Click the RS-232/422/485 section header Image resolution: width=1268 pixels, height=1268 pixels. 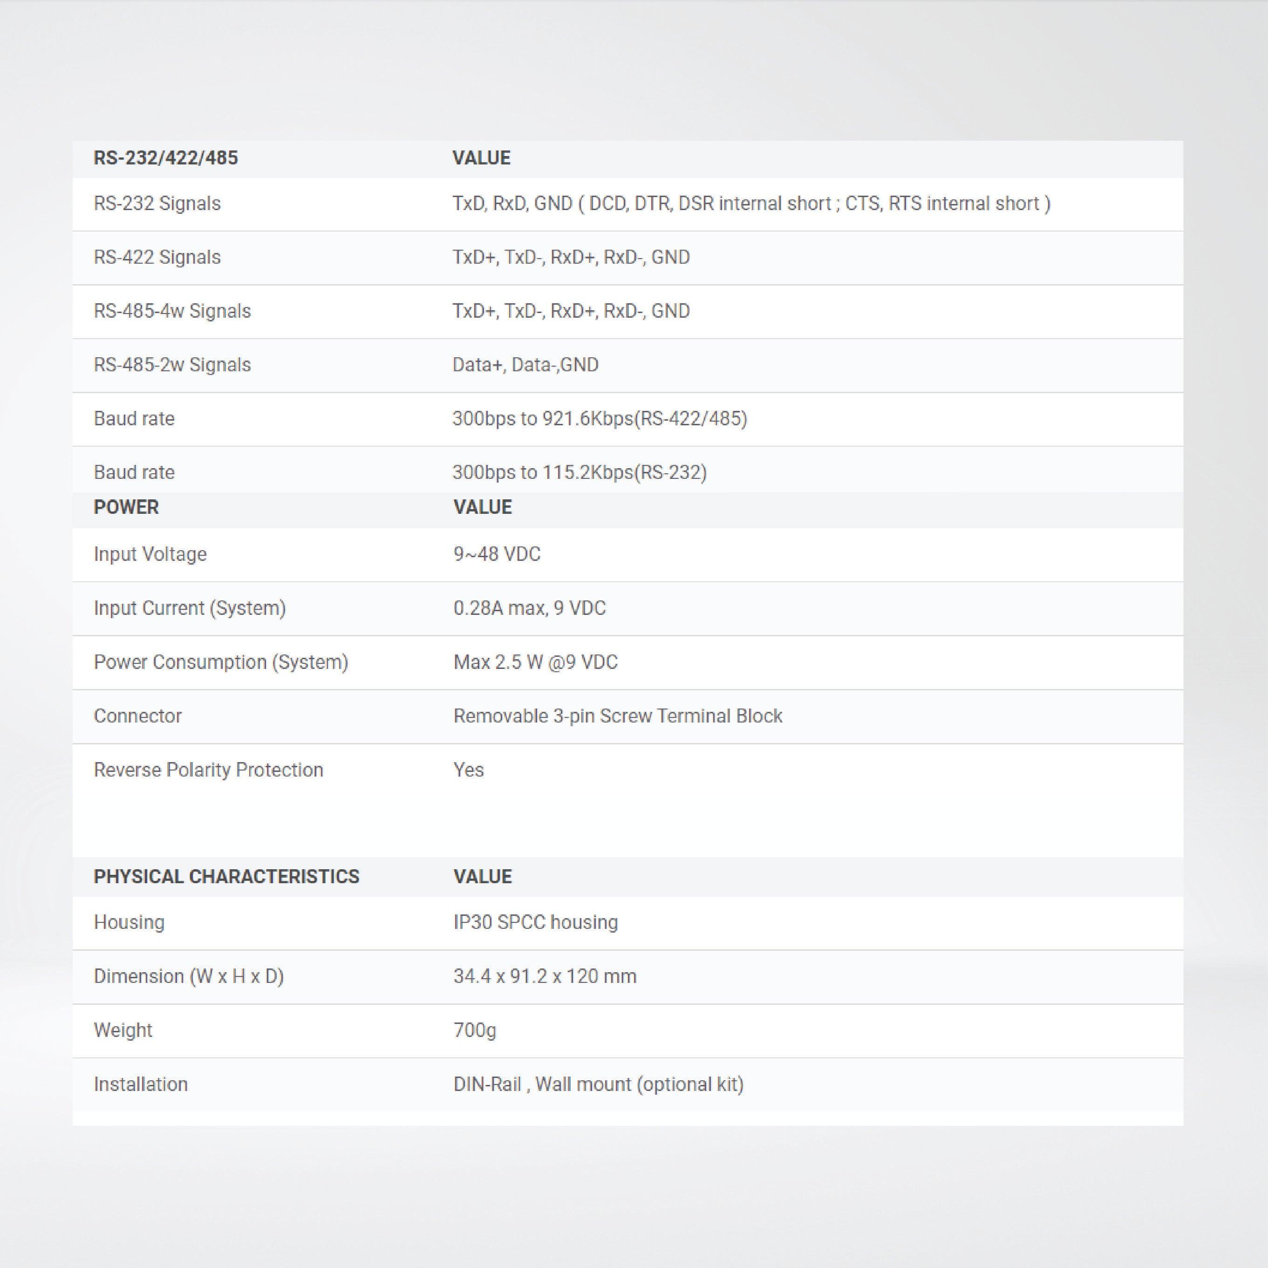(x=165, y=158)
